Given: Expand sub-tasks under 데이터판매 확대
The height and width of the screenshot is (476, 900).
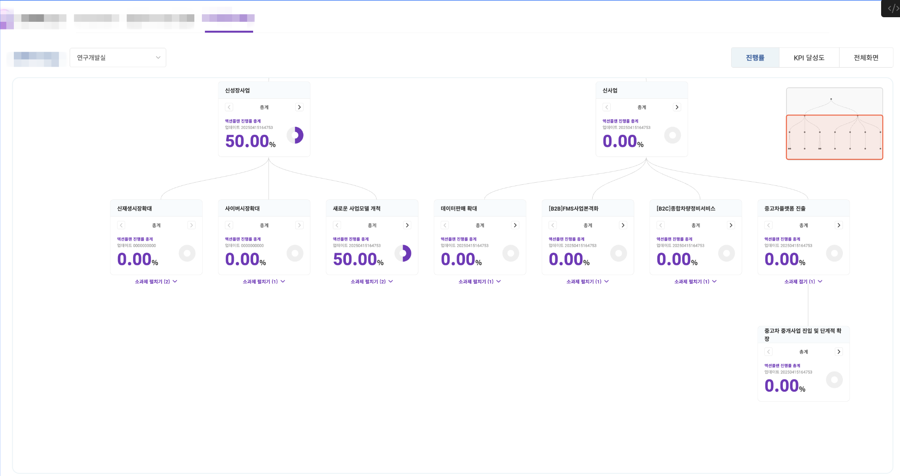Looking at the screenshot, I should point(479,282).
